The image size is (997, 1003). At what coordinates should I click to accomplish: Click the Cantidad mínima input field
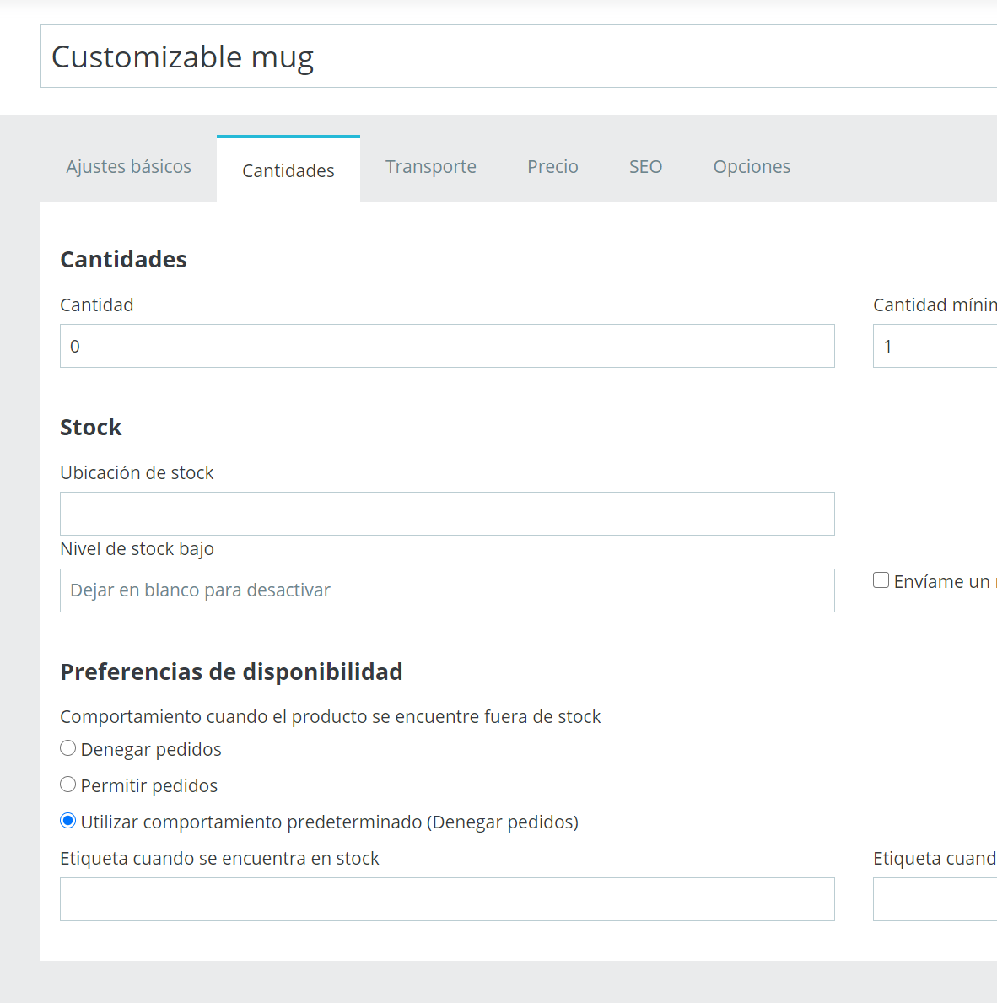coord(935,346)
